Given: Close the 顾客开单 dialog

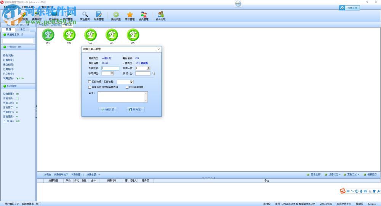Looking at the screenshot, I should coord(158,49).
